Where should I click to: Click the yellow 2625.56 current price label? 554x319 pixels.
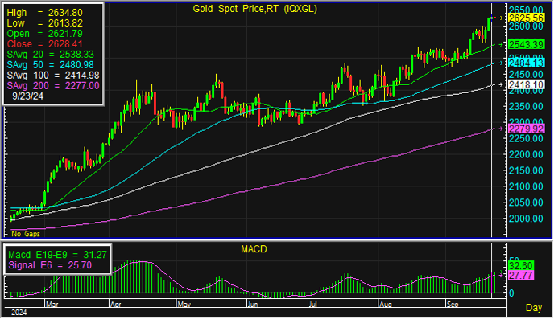pyautogui.click(x=526, y=18)
